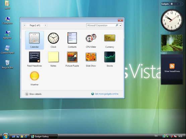Launch Internet Explorer from quick launch
Image resolution: width=186 pixels, height=139 pixels.
pyautogui.click(x=26, y=137)
